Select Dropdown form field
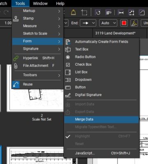Screen dimensions: 148x164 (102, 80)
